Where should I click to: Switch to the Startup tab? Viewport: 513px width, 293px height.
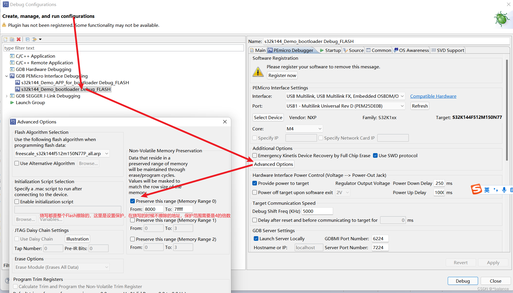pyautogui.click(x=332, y=50)
